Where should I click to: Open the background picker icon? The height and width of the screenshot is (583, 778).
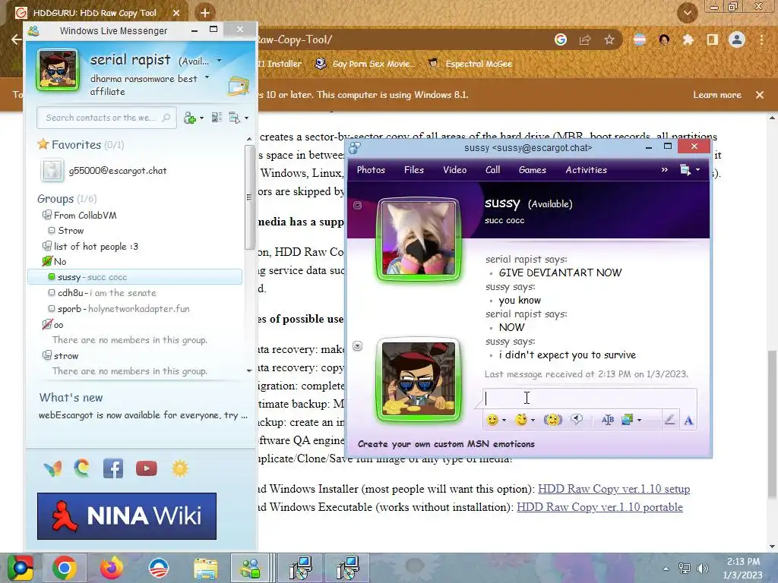[627, 420]
